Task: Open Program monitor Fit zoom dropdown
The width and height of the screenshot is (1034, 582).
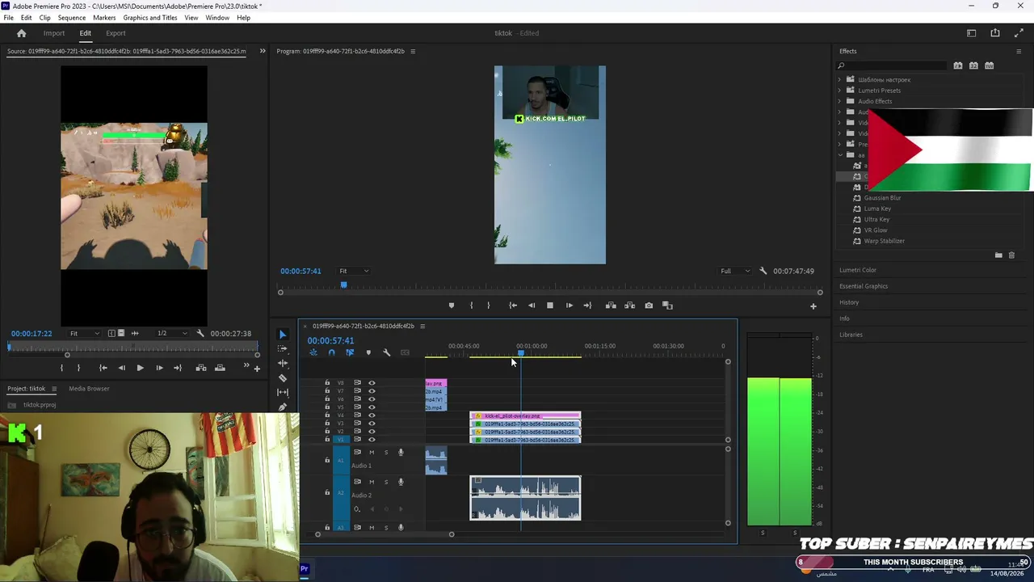Action: [354, 271]
